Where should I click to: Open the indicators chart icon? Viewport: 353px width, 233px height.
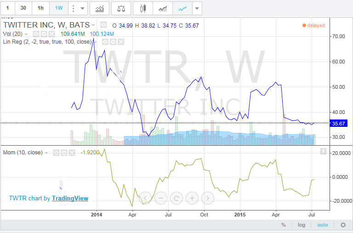[x=99, y=9]
